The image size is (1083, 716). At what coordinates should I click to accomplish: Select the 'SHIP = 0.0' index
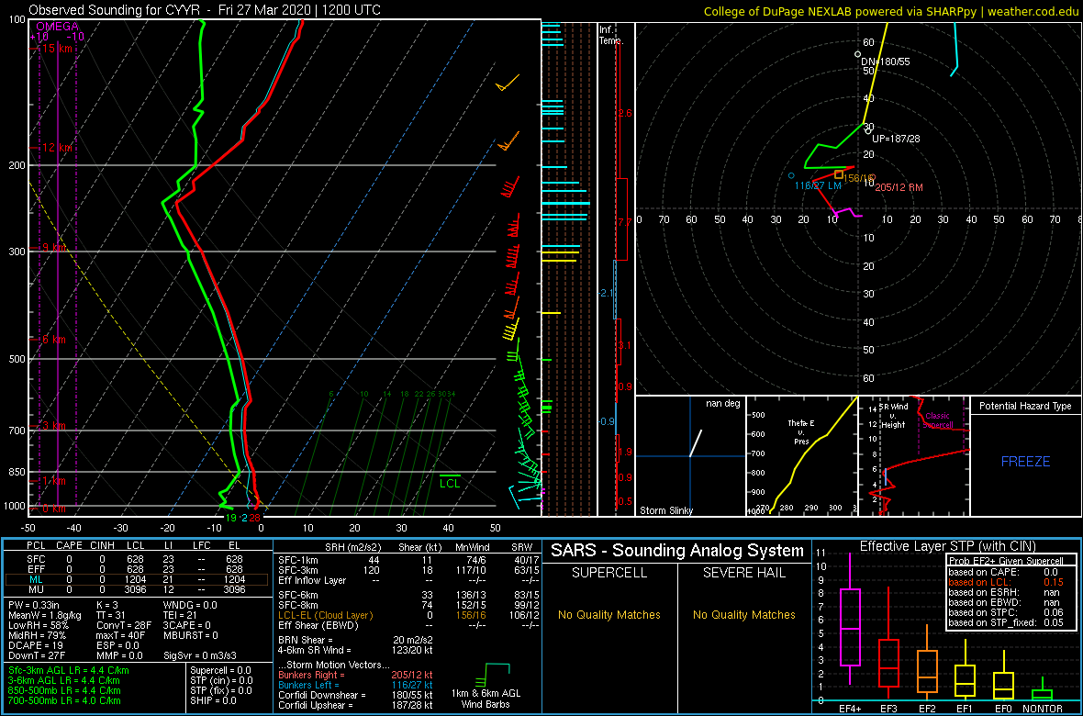coord(213,700)
